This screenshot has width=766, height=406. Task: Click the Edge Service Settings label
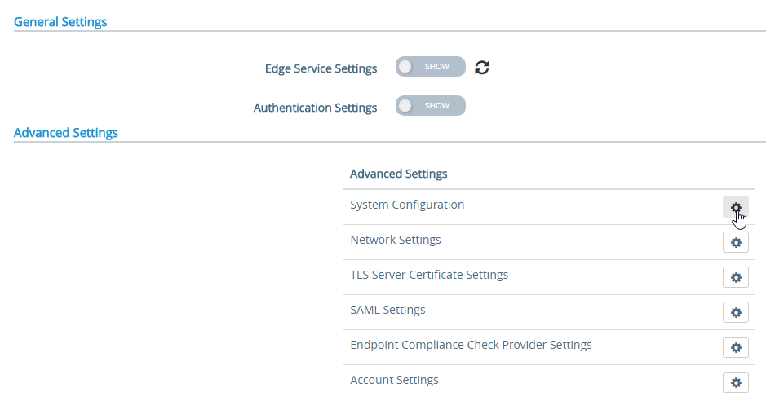tap(321, 68)
